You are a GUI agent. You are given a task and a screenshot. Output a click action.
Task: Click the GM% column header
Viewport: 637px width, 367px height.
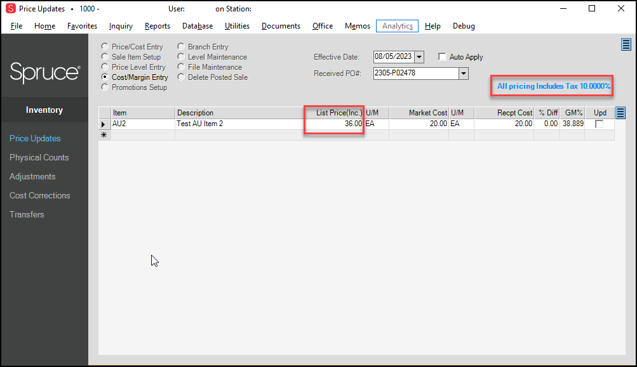(572, 113)
